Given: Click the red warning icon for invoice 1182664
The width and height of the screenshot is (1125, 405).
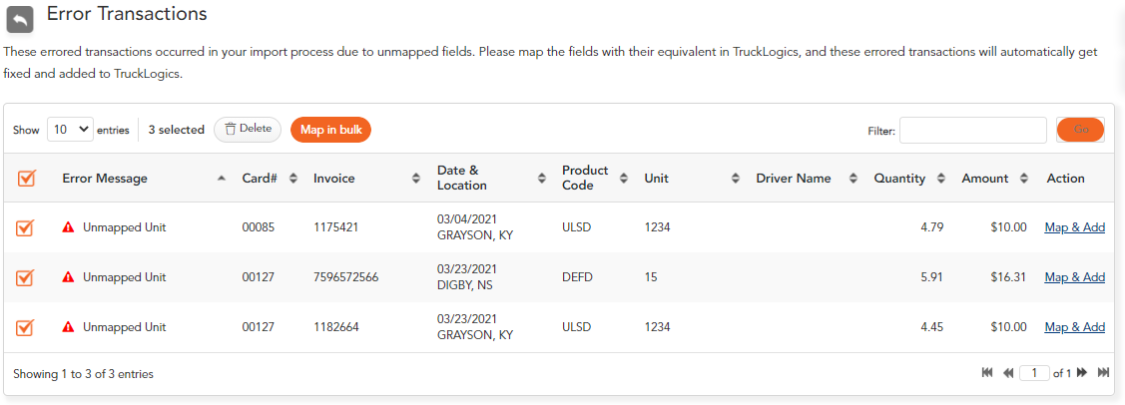Looking at the screenshot, I should tap(68, 327).
